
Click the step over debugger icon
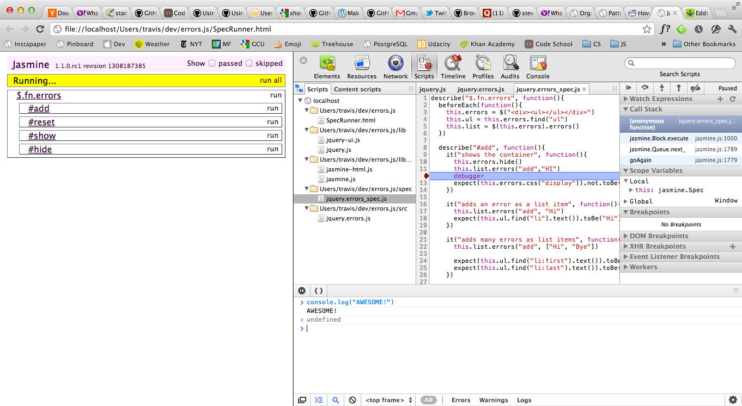tap(645, 88)
